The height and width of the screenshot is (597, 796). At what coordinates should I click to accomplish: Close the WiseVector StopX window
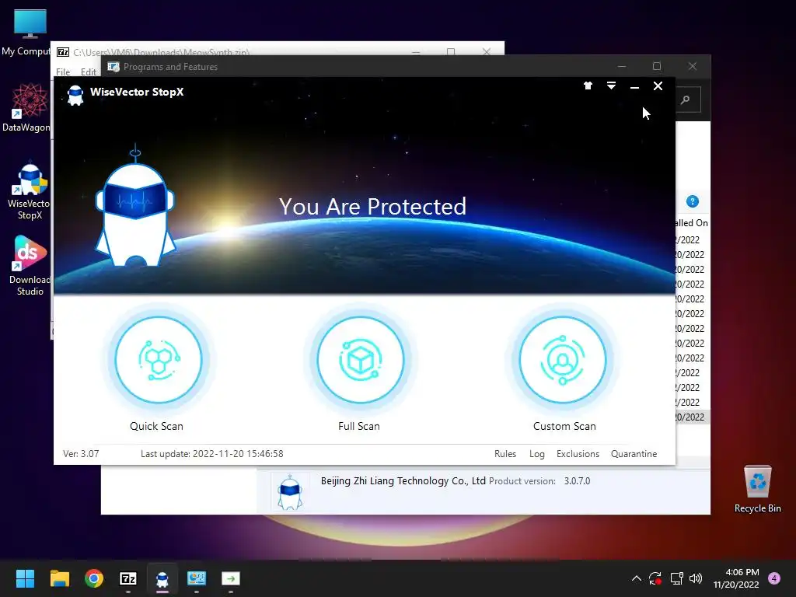tap(658, 86)
